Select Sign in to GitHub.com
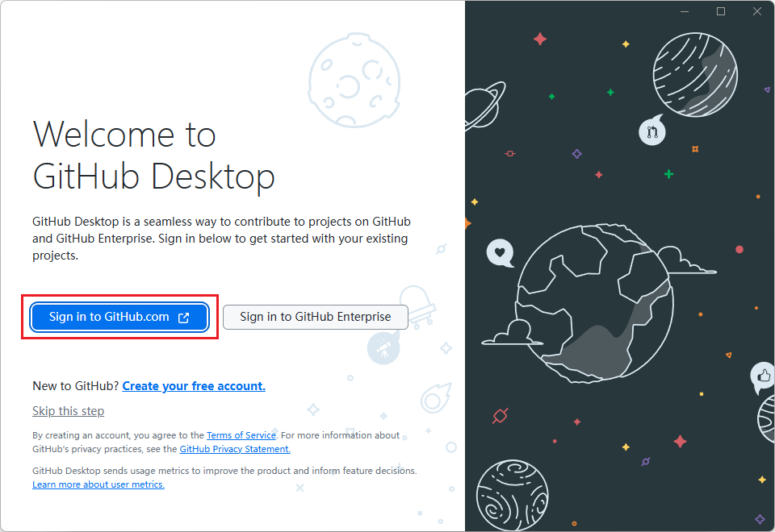Screen dimensions: 775x532 click(119, 317)
